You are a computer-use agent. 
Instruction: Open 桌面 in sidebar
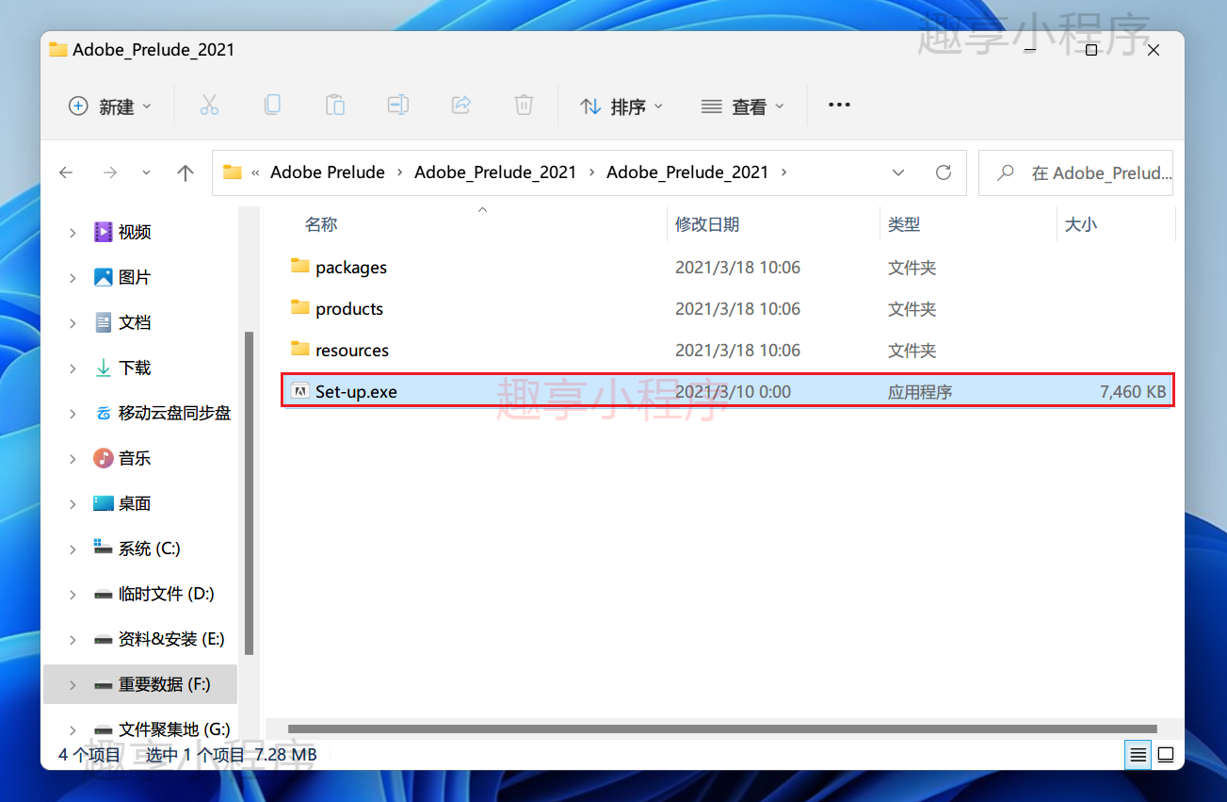click(x=135, y=503)
